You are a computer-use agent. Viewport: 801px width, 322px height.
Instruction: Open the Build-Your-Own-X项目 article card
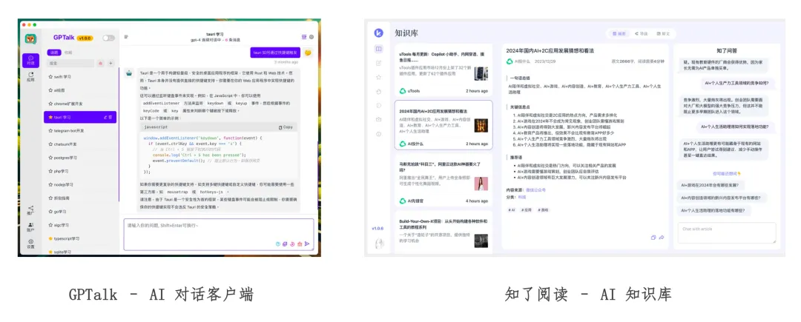444,234
